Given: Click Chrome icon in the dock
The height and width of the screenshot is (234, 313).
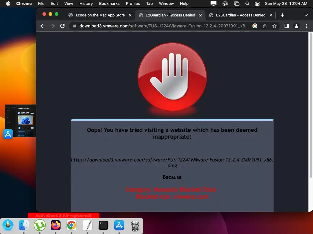Looking at the screenshot, I should click(72, 225).
